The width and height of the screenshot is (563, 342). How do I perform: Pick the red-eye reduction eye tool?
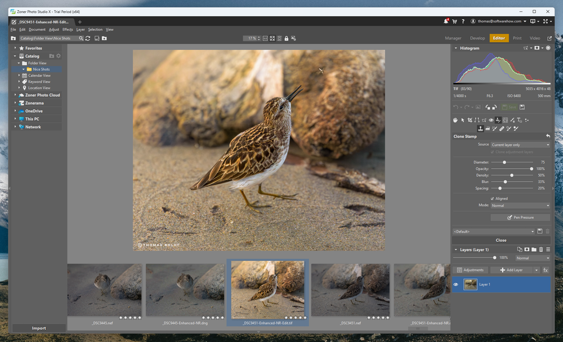(x=491, y=120)
